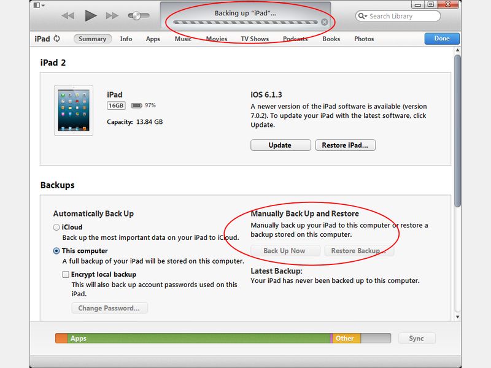Click in the Search Library field
Viewport: 491px width, 368px height.
[398, 16]
